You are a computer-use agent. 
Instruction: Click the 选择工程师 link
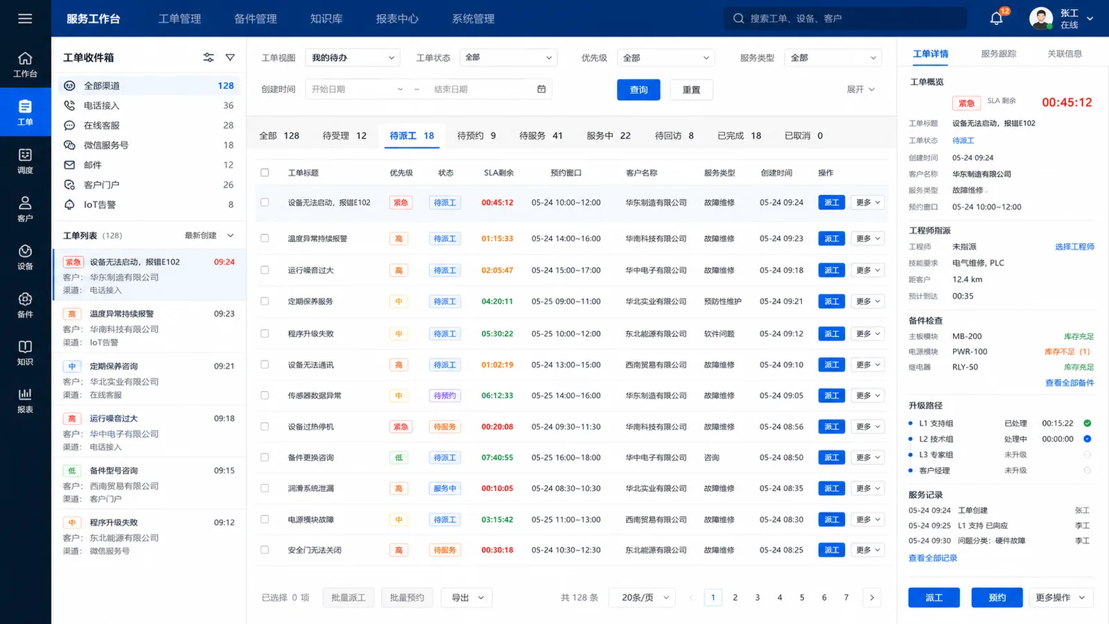[1074, 247]
